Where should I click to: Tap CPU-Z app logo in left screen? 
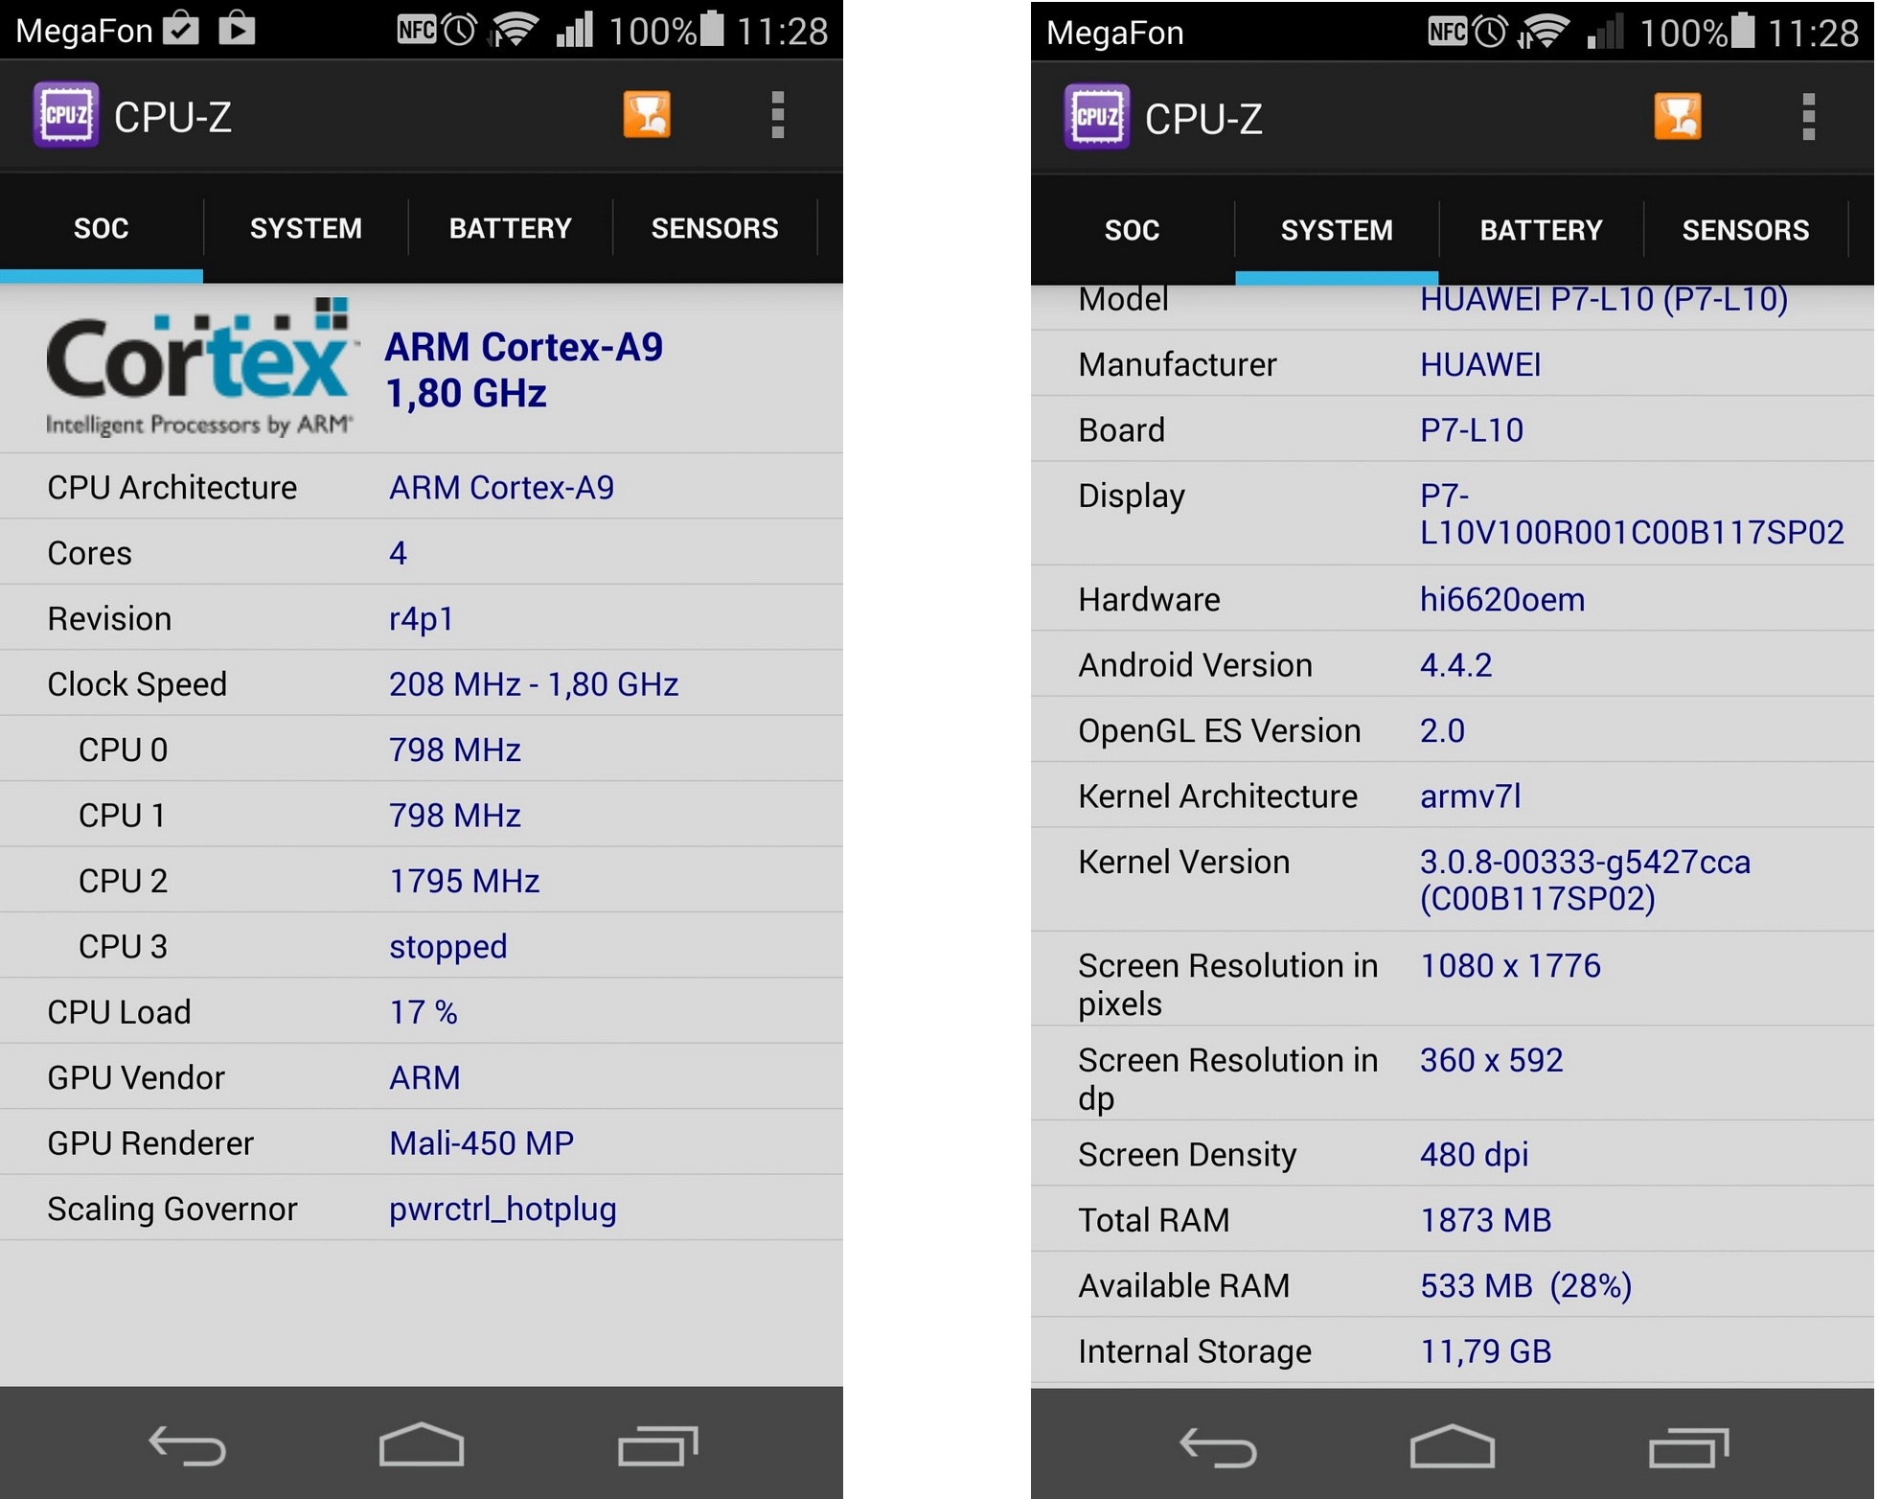pyautogui.click(x=66, y=115)
